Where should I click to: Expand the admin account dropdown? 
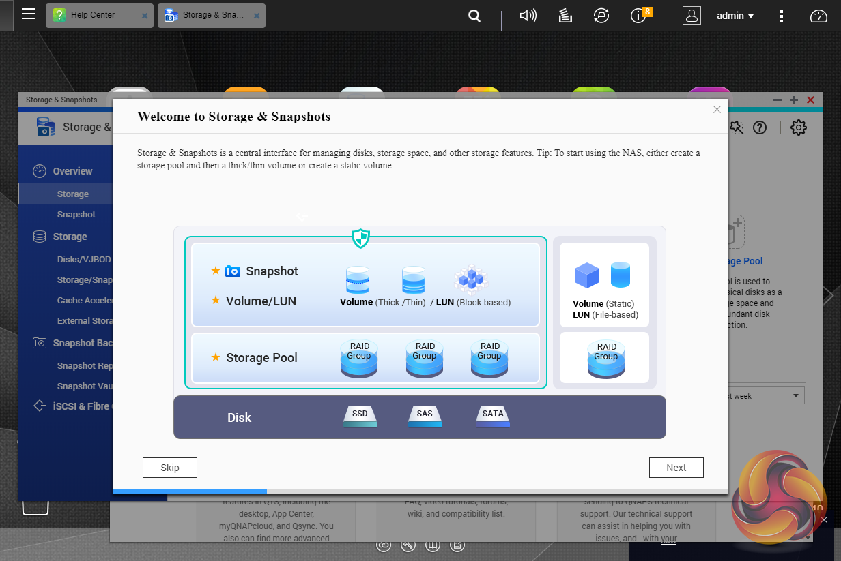[x=735, y=16]
